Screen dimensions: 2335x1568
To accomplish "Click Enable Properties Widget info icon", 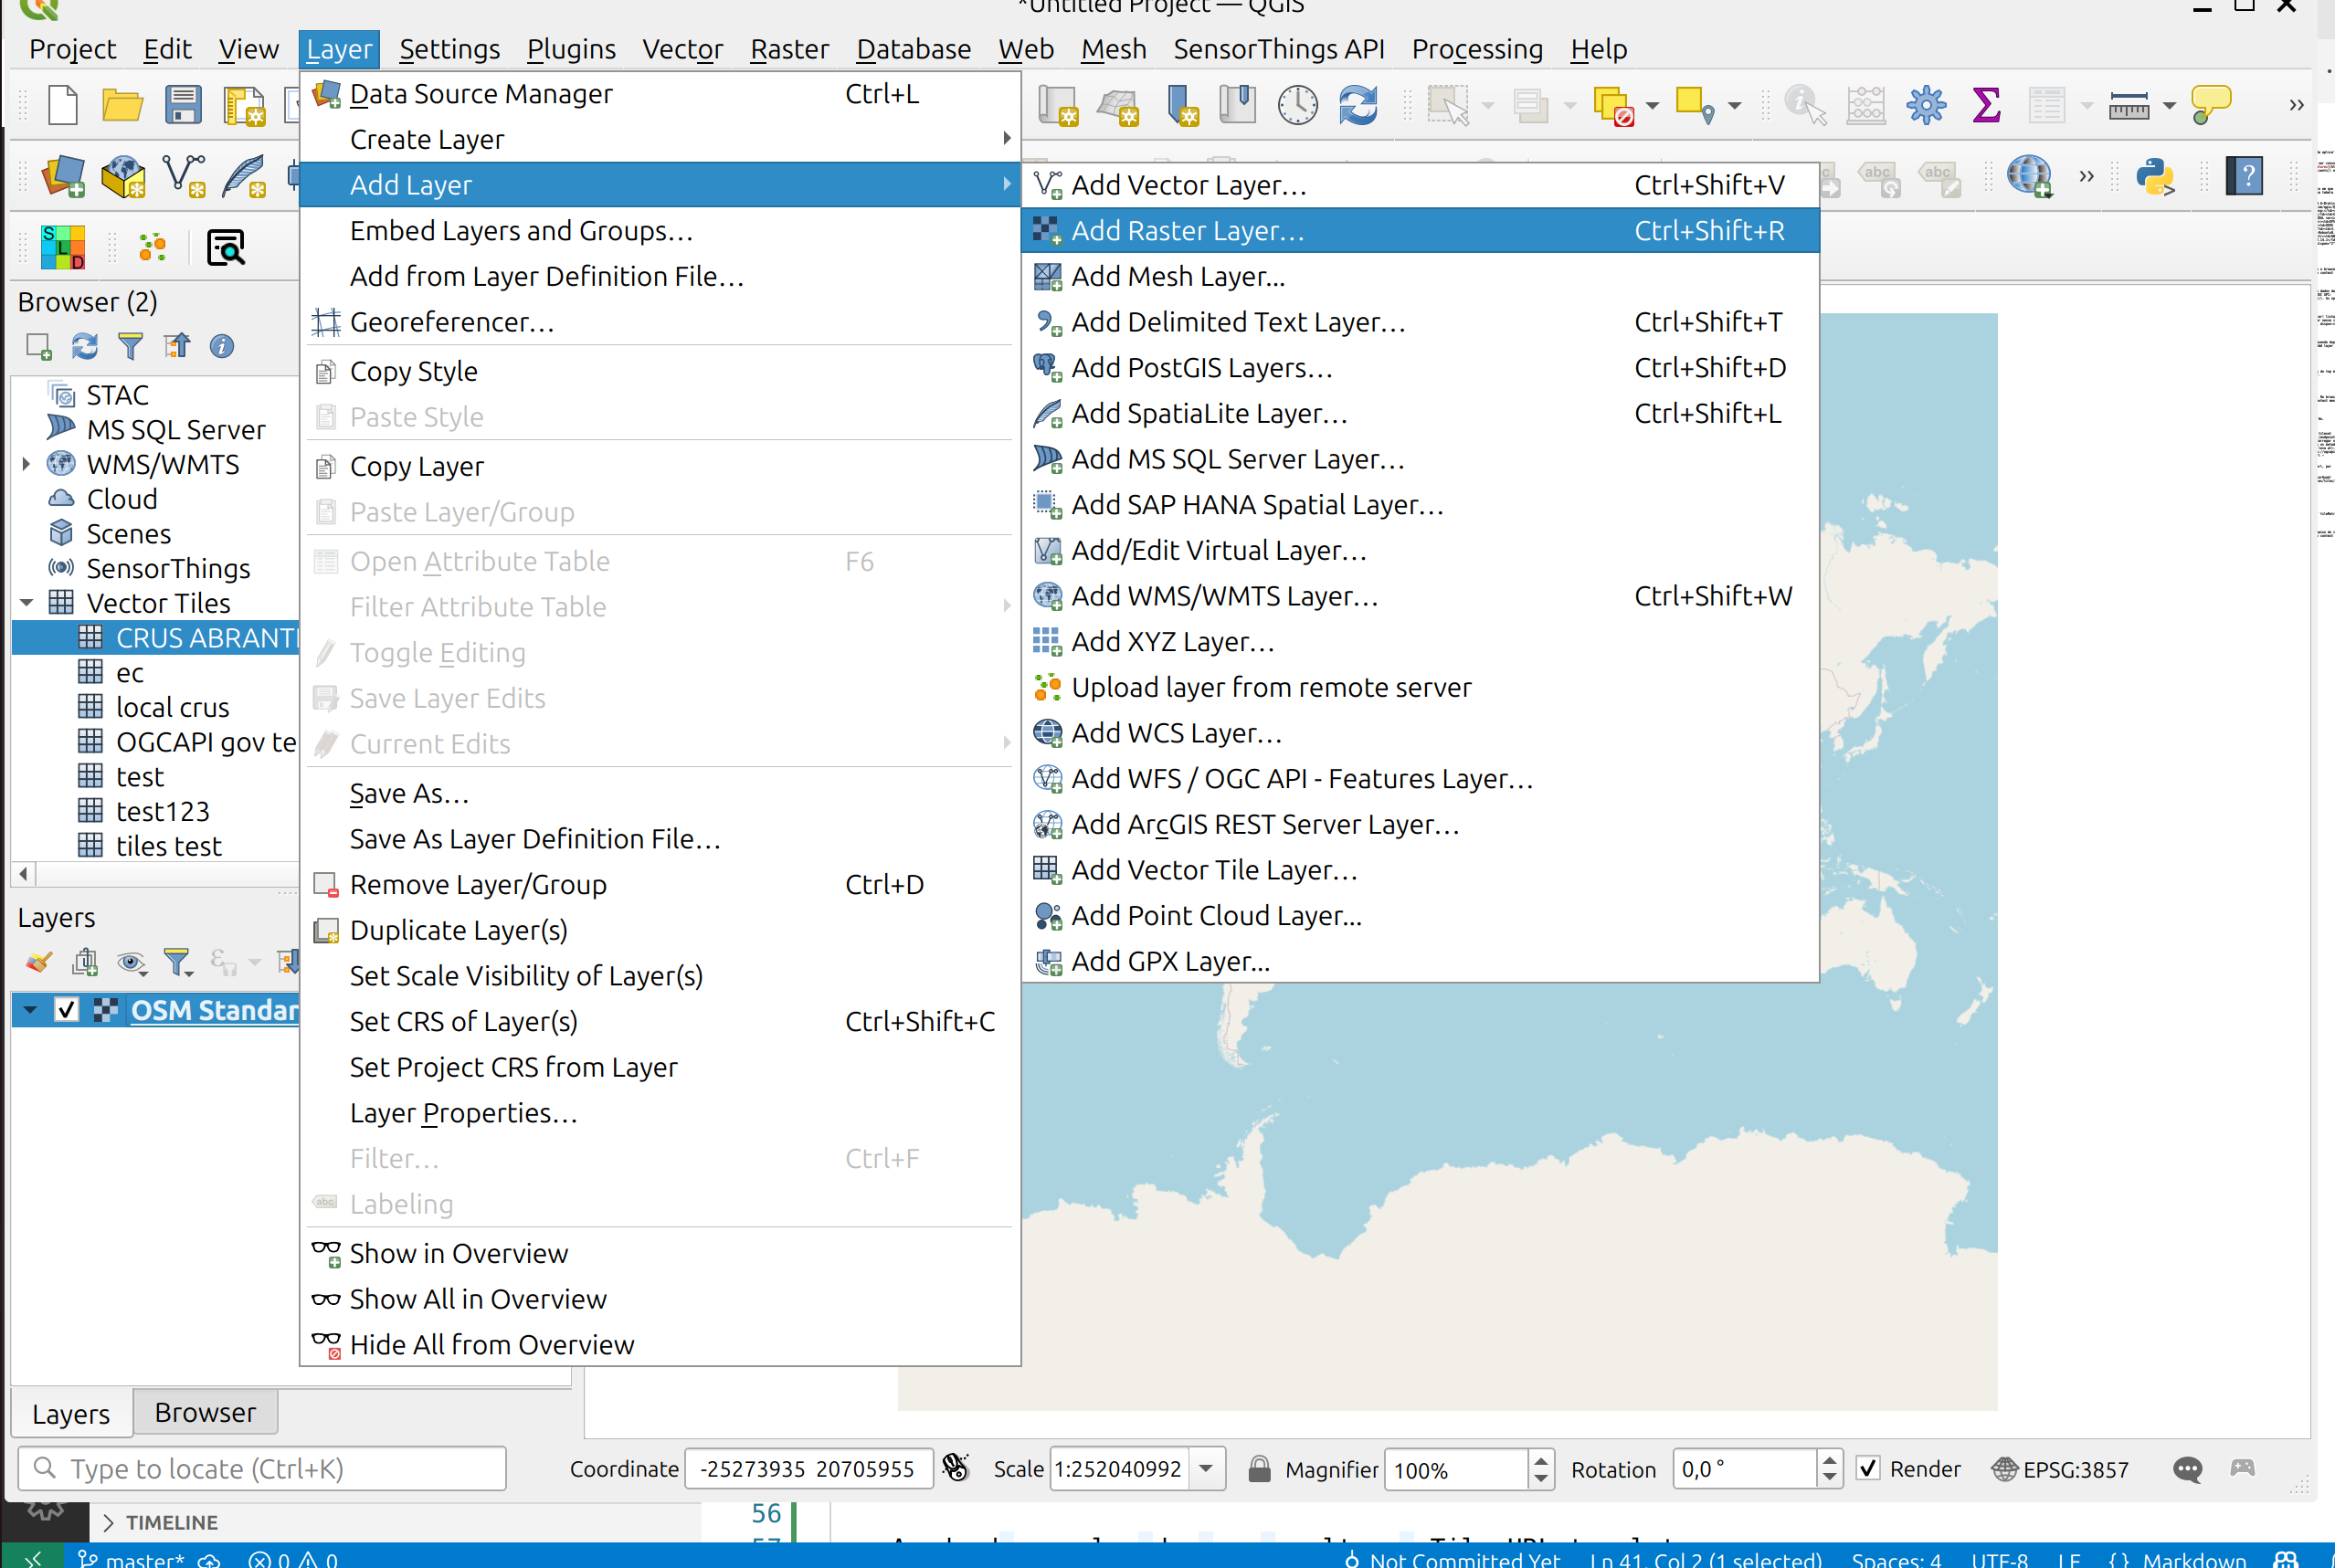I will [x=221, y=346].
